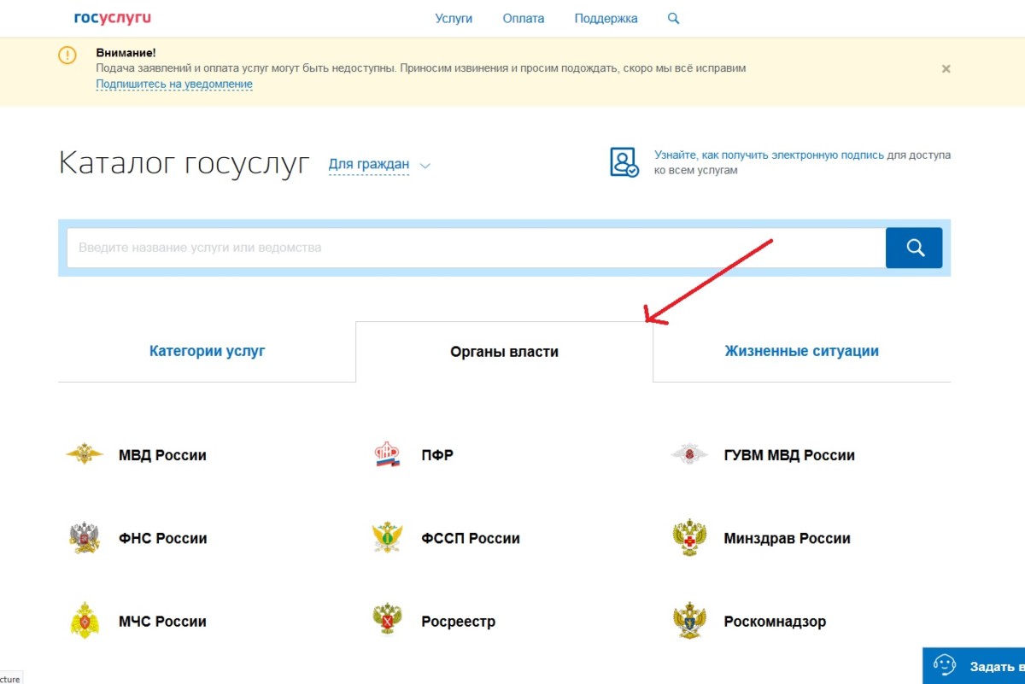The height and width of the screenshot is (684, 1025).
Task: Click the blue search button
Action: [914, 248]
